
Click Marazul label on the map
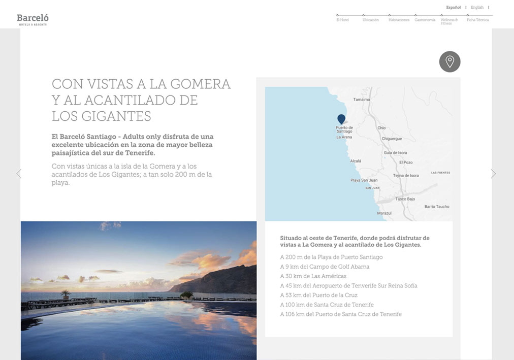384,213
